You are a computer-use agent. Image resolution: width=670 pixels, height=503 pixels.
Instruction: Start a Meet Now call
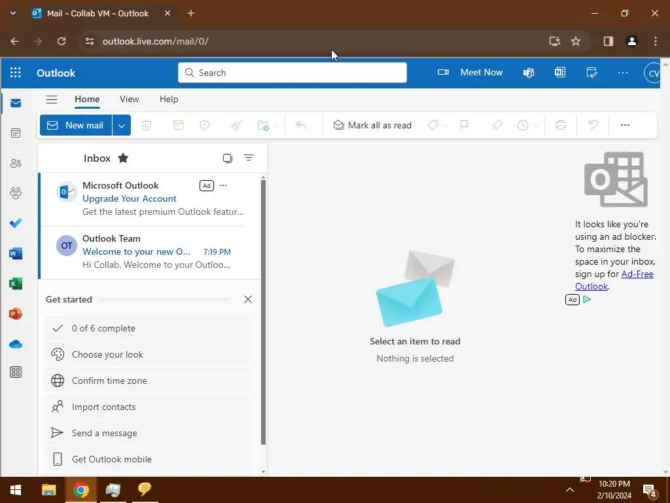(470, 73)
